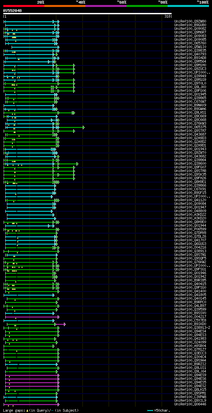Select hit UniRef100_Q9M1H0
This screenshot has width=212, height=413.
[x=190, y=65]
